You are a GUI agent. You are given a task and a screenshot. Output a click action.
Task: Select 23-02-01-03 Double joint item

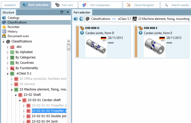point(49,116)
